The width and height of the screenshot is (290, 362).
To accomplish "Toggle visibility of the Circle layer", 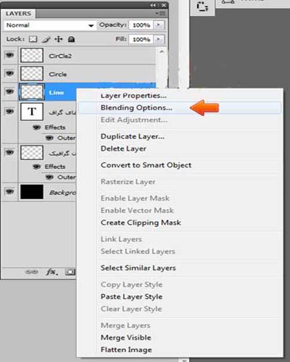I will point(9,73).
